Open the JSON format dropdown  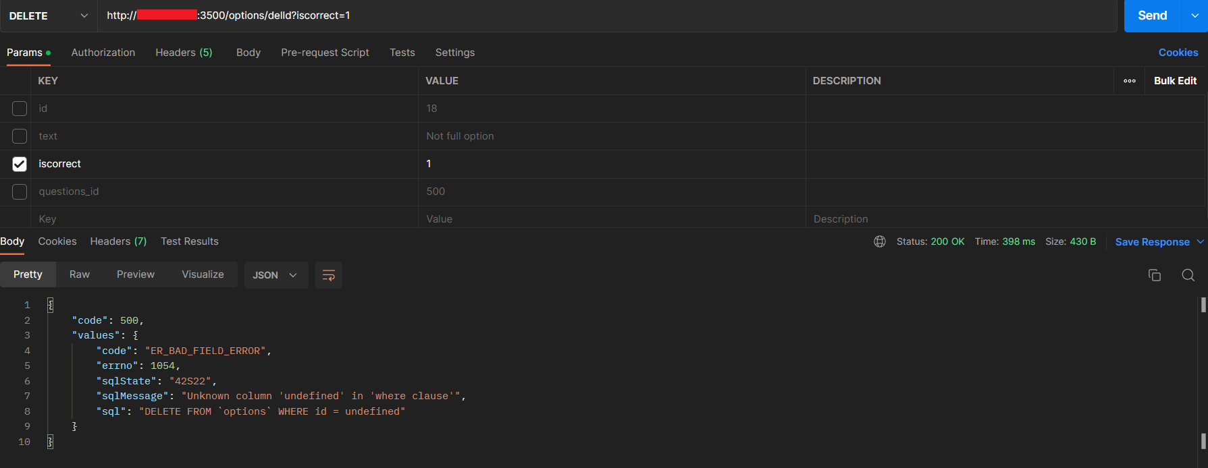(x=275, y=275)
